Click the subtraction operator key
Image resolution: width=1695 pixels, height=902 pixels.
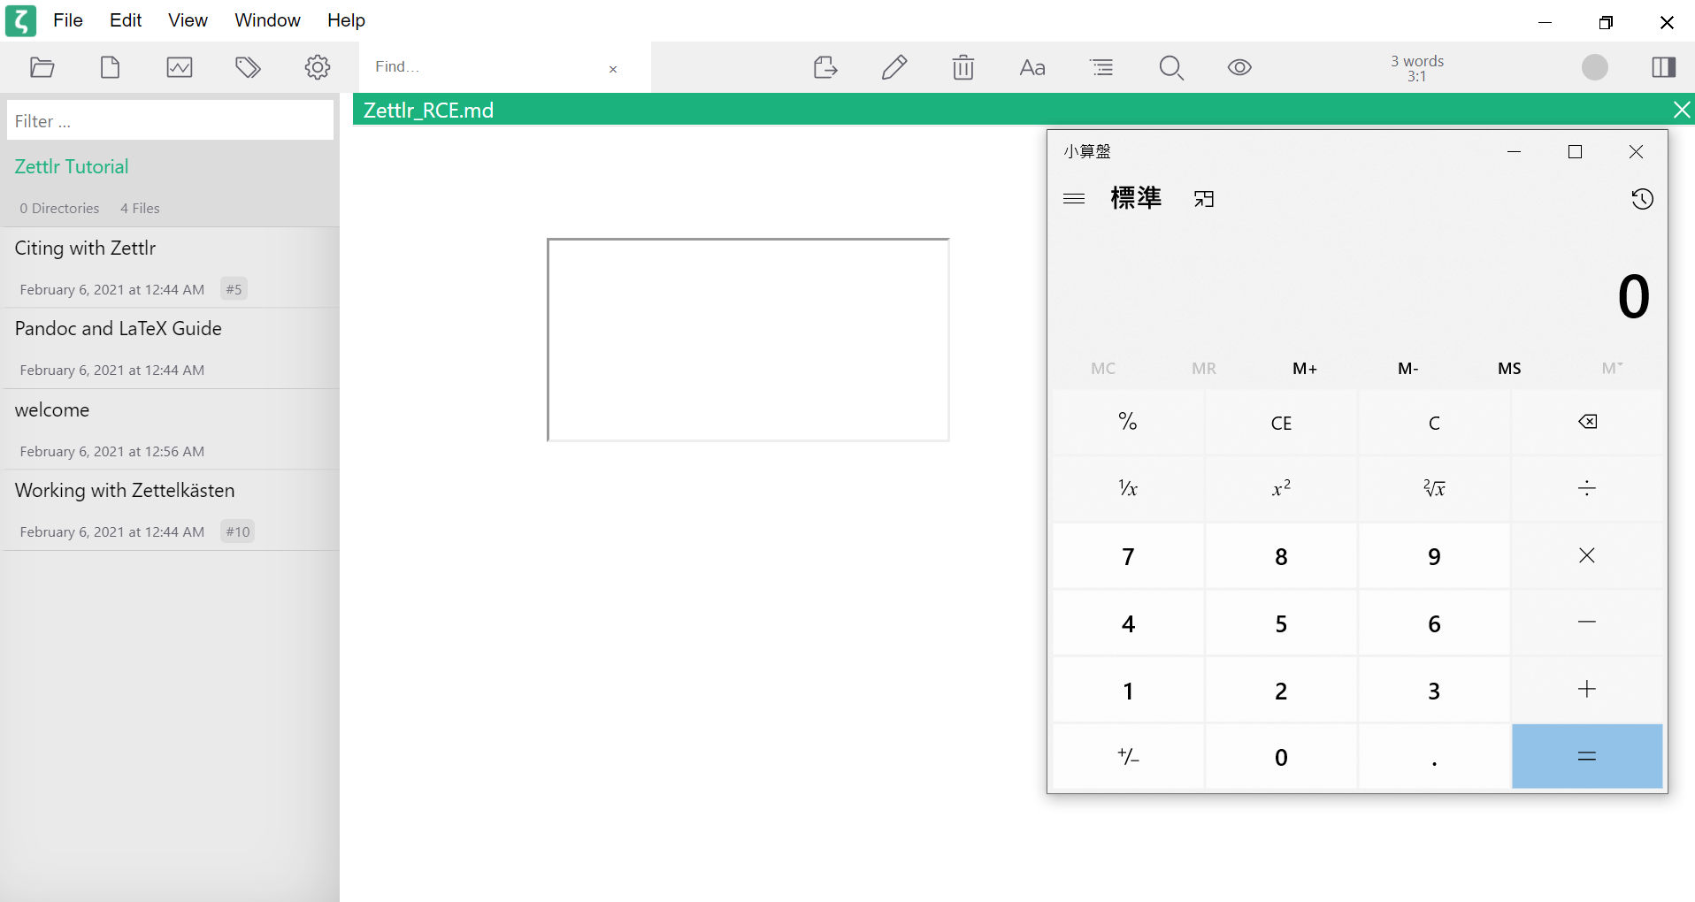pos(1587,623)
